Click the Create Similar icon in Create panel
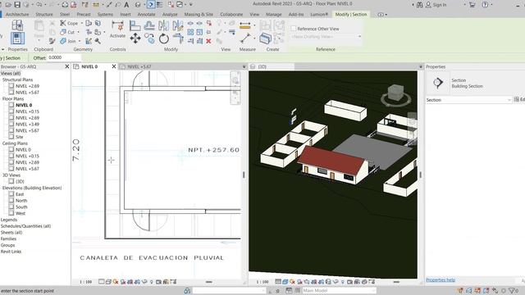Viewport: 525px width, 295px height. pyautogui.click(x=265, y=39)
